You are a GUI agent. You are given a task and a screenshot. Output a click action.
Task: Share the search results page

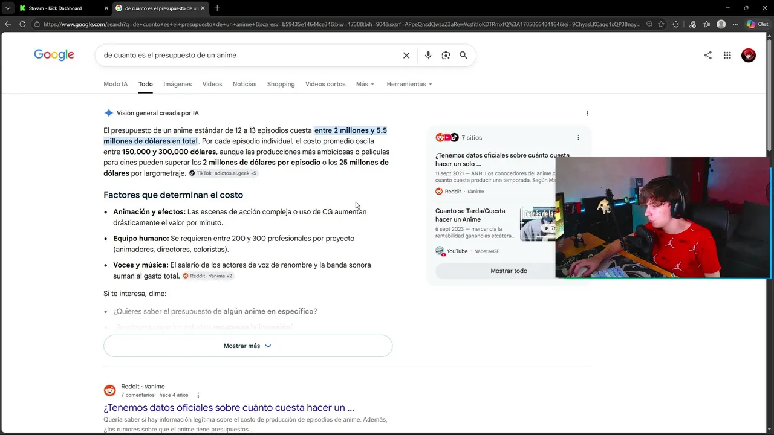point(707,55)
